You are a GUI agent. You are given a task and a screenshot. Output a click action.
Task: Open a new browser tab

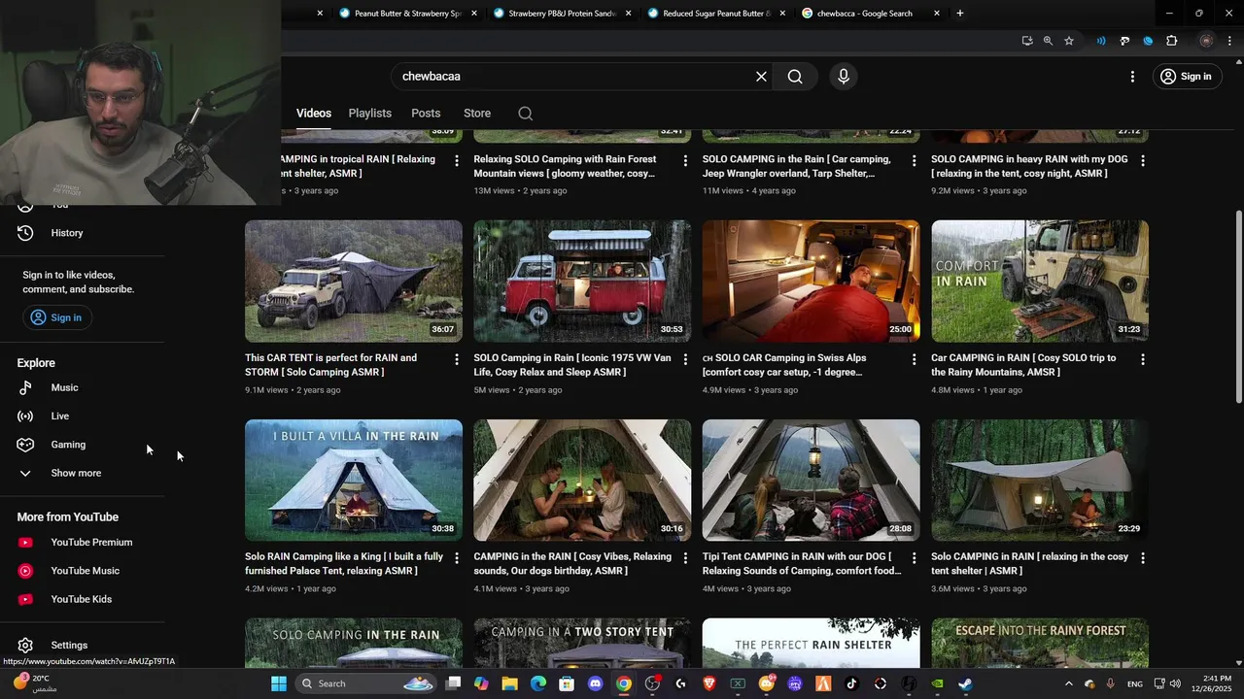tap(960, 14)
